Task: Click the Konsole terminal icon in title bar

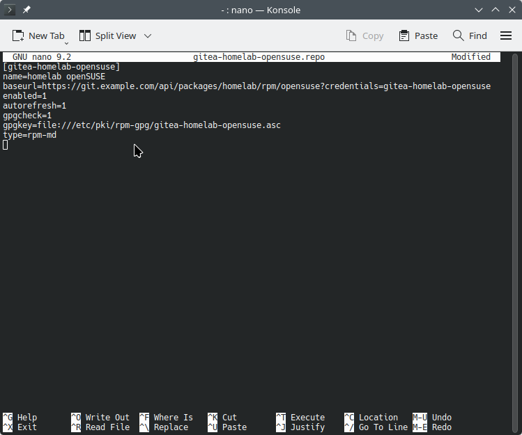Action: click(9, 10)
